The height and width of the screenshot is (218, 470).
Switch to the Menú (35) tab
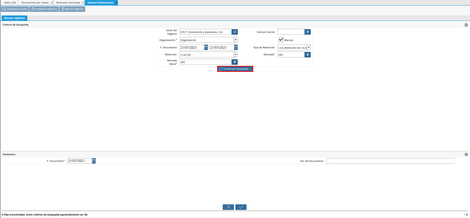coord(10,2)
